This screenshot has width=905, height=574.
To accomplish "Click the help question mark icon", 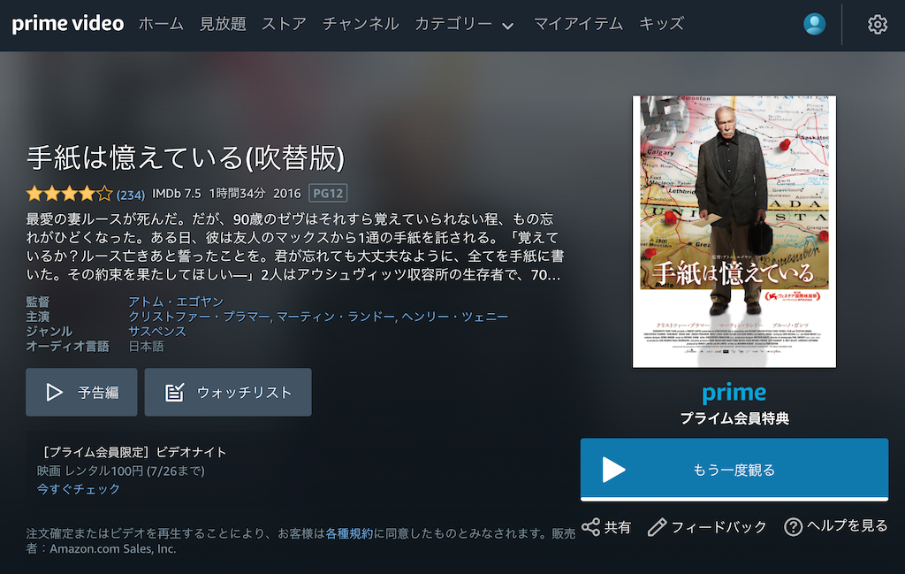I will (793, 526).
